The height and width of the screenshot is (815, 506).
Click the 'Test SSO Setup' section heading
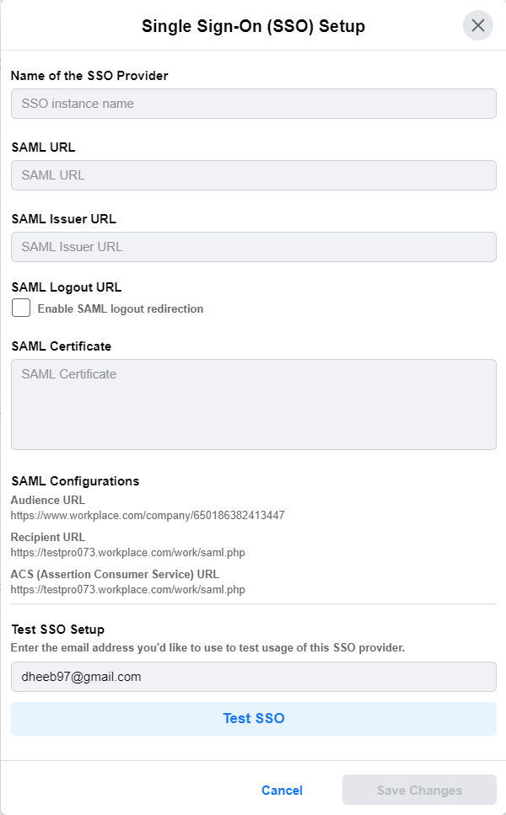pos(57,629)
